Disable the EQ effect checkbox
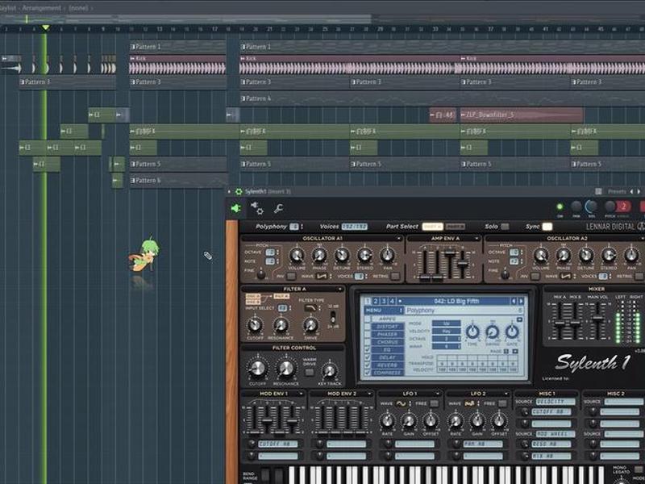The image size is (645, 484). click(x=368, y=350)
